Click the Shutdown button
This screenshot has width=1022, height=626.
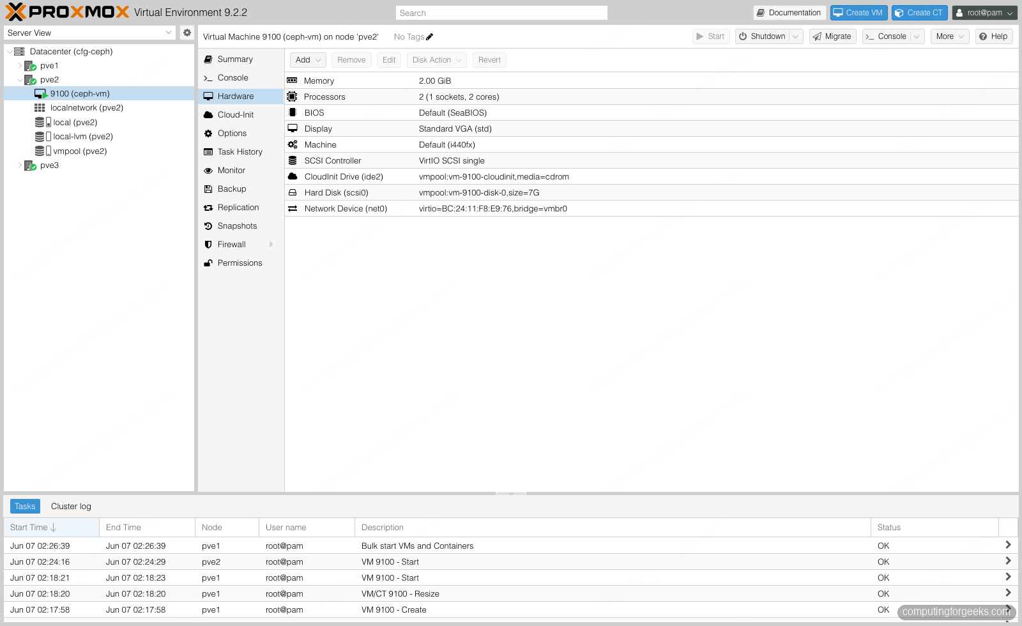(x=762, y=36)
